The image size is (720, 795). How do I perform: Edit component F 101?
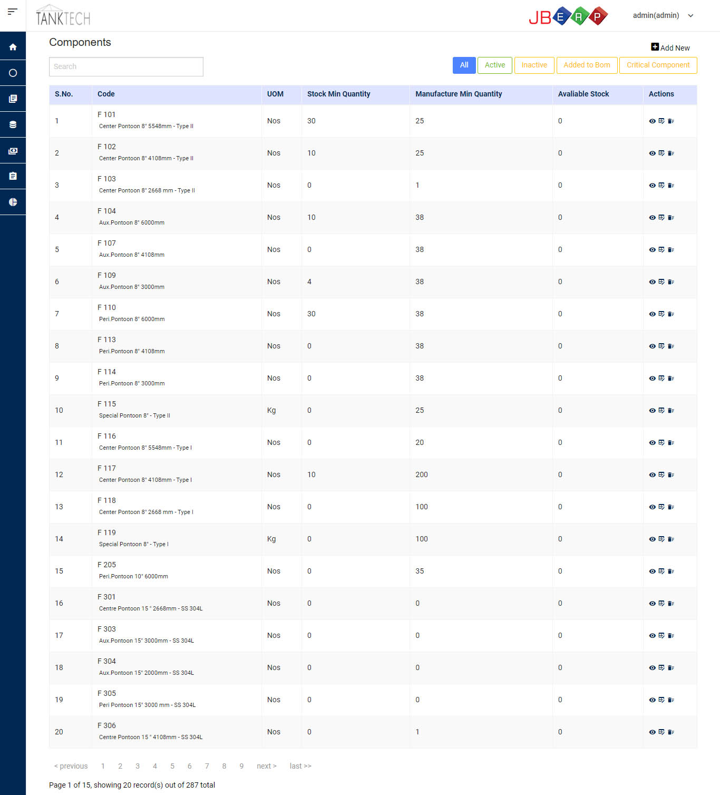coord(661,121)
